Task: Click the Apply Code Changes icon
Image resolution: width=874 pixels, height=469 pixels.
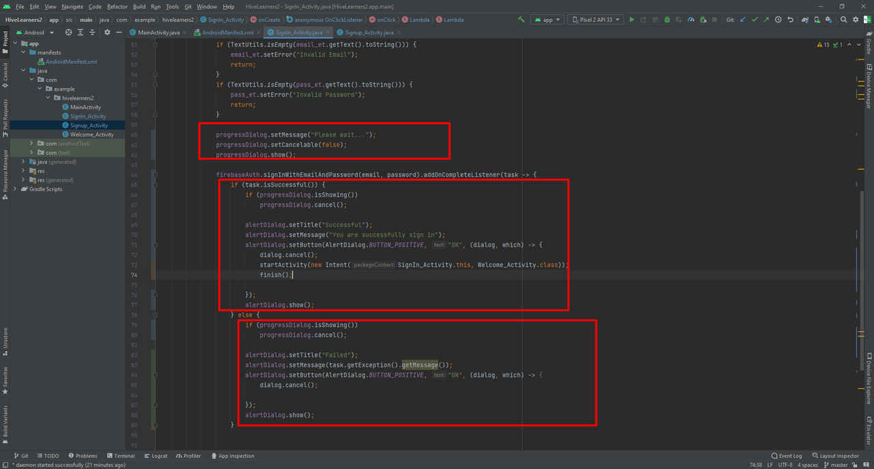Action: (x=655, y=20)
